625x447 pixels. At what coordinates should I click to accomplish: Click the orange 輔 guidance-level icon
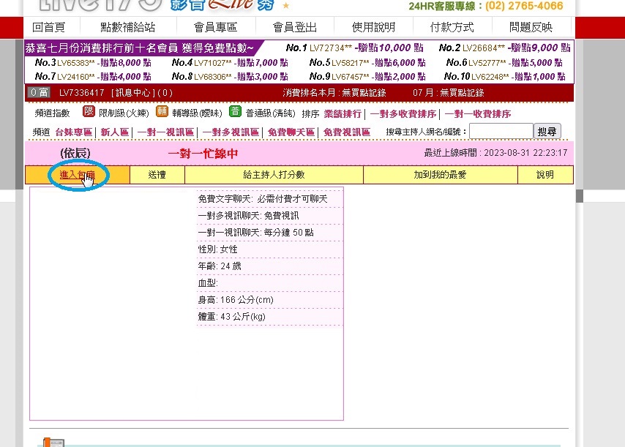pos(162,111)
